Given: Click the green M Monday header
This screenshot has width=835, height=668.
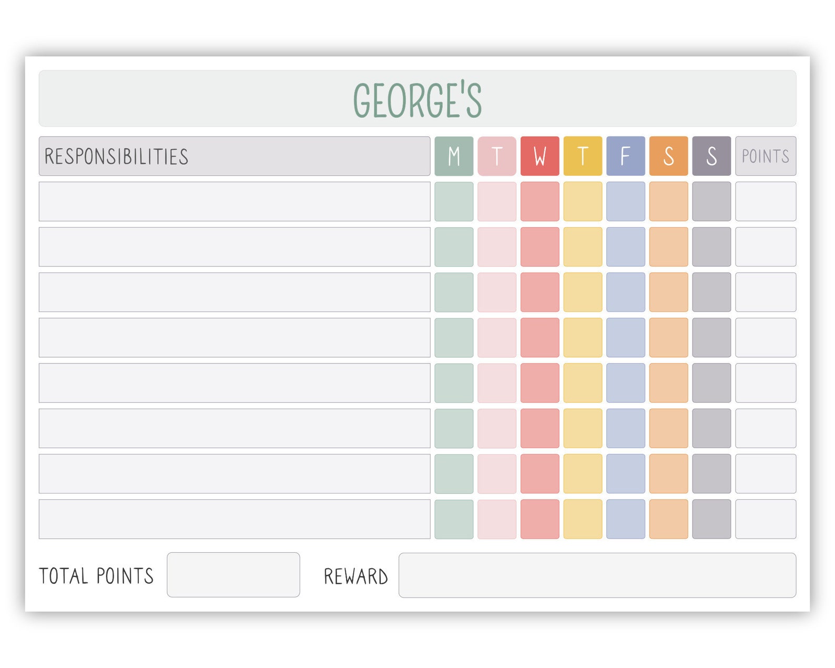Looking at the screenshot, I should (x=454, y=156).
